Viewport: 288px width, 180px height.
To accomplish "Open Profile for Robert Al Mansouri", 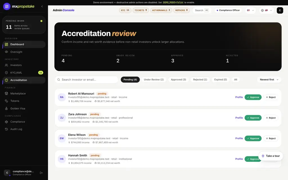I will [239, 97].
